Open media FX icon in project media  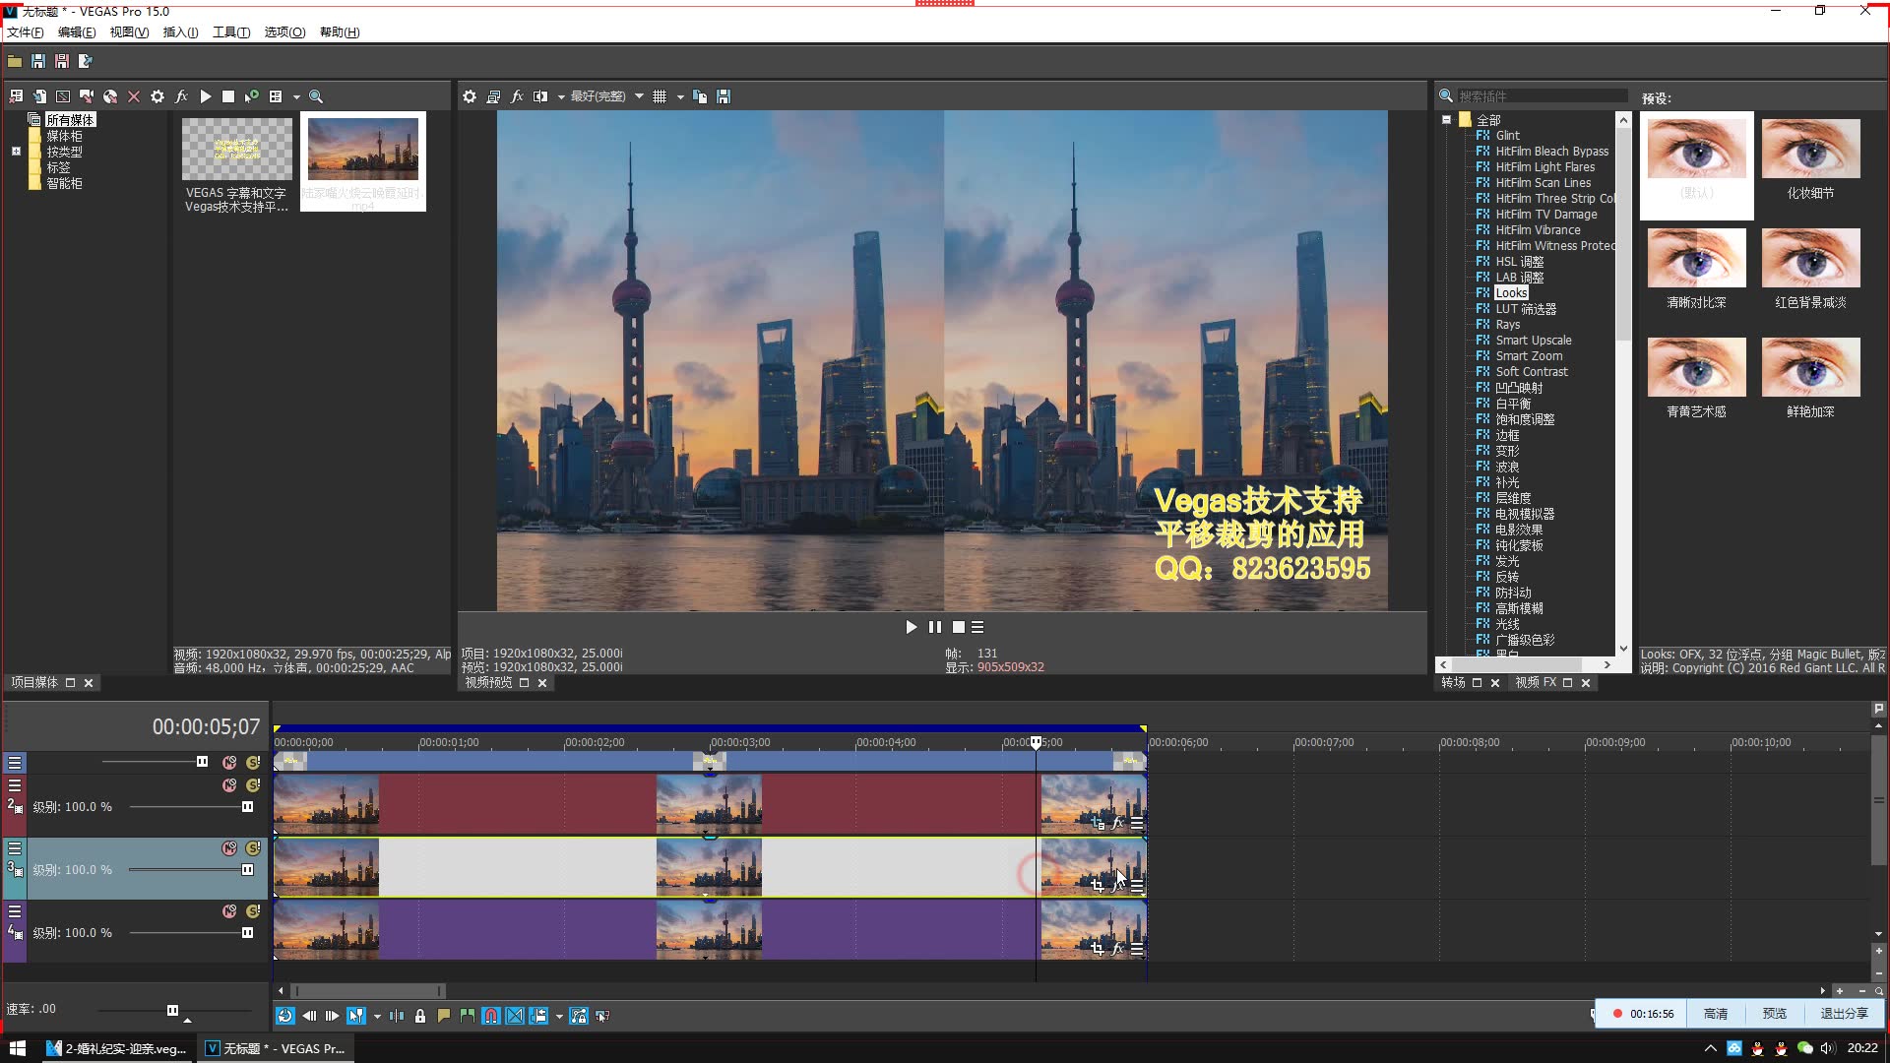pyautogui.click(x=181, y=96)
